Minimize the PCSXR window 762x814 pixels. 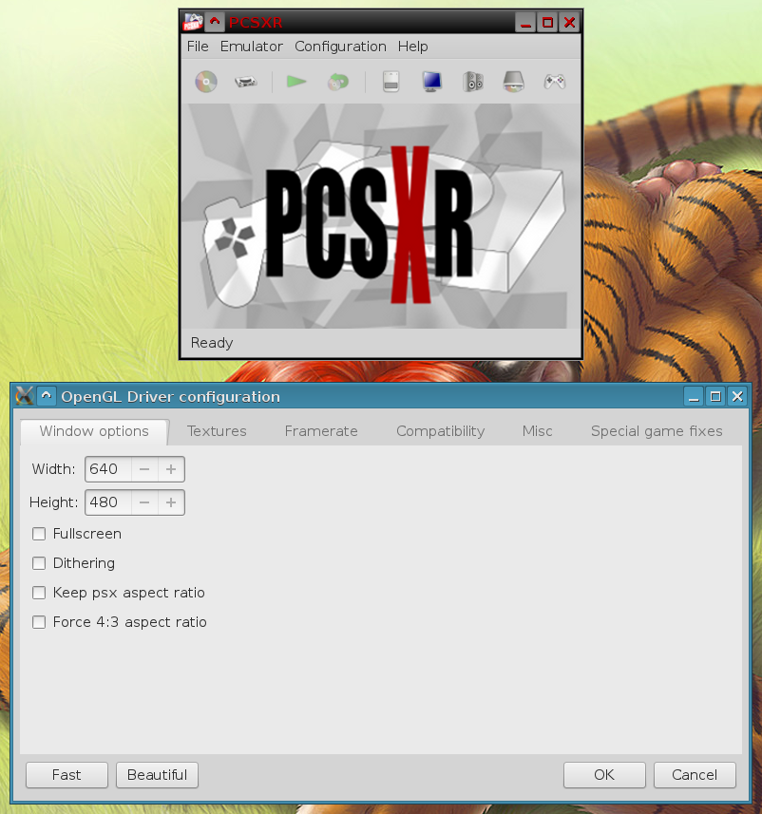(x=525, y=23)
